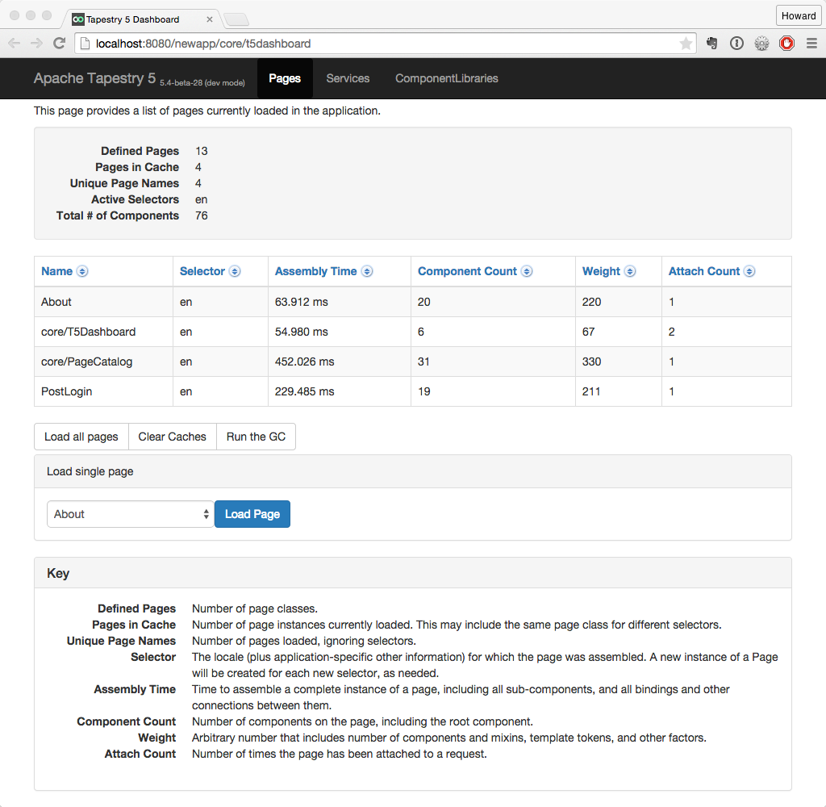This screenshot has height=807, width=826.
Task: Click the sort icon next to Name column
Action: [82, 272]
